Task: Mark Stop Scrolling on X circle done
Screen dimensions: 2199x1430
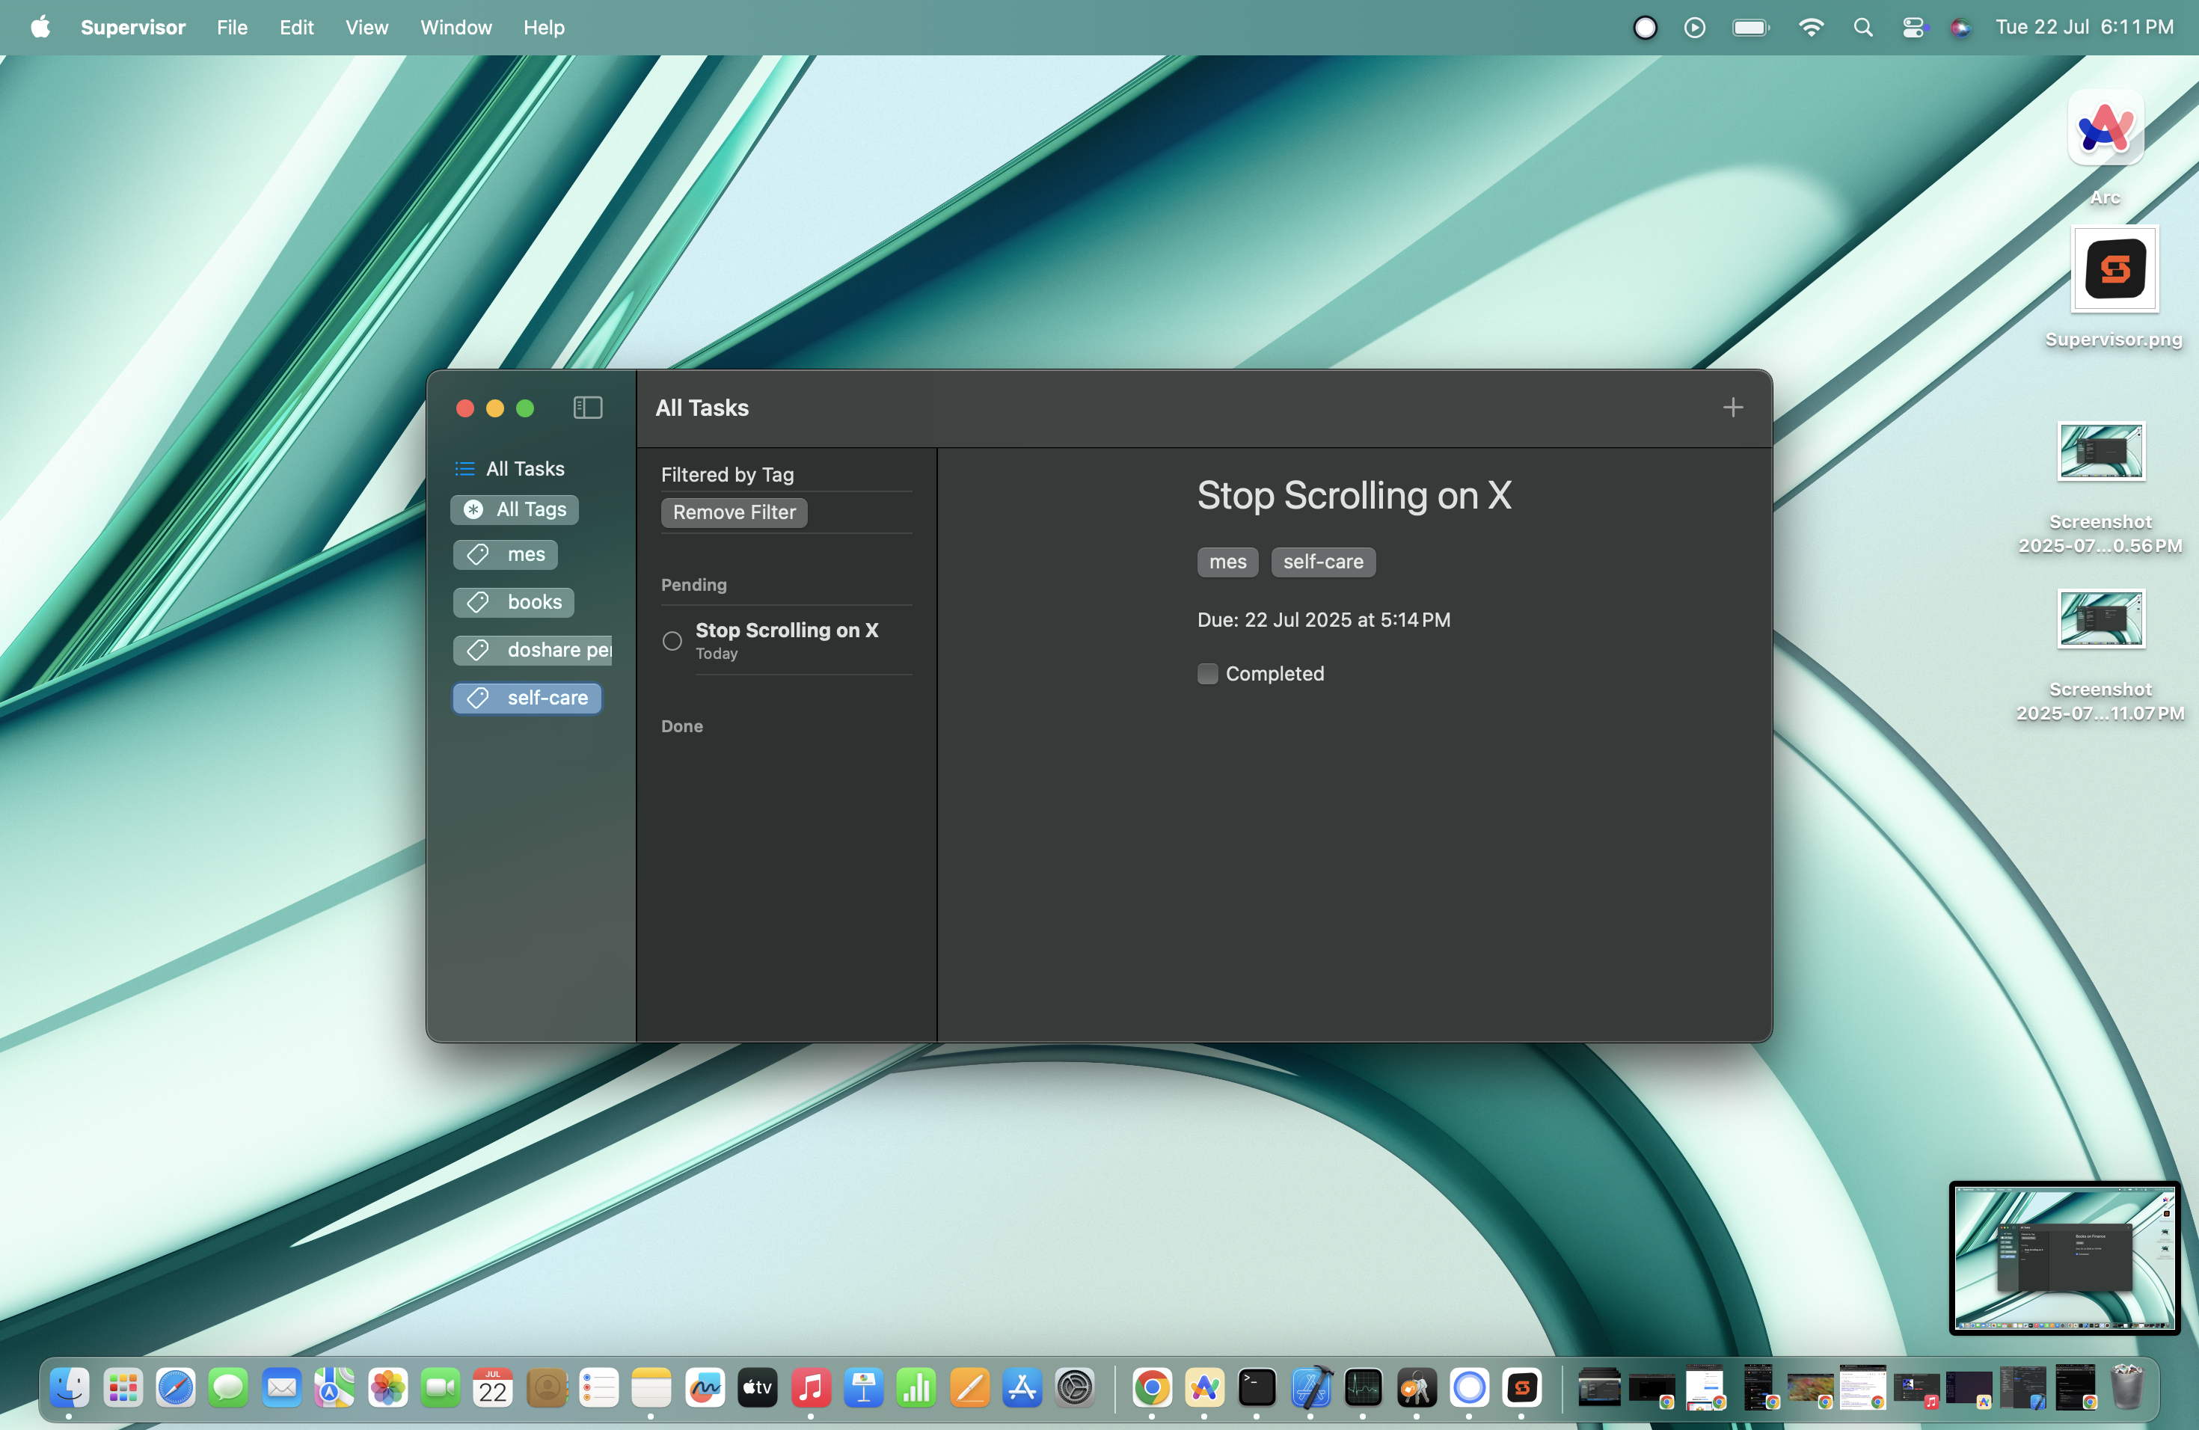Action: coord(672,640)
